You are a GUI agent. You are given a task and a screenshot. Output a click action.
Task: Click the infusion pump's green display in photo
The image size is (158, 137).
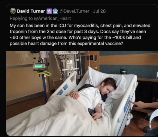pos(39,66)
